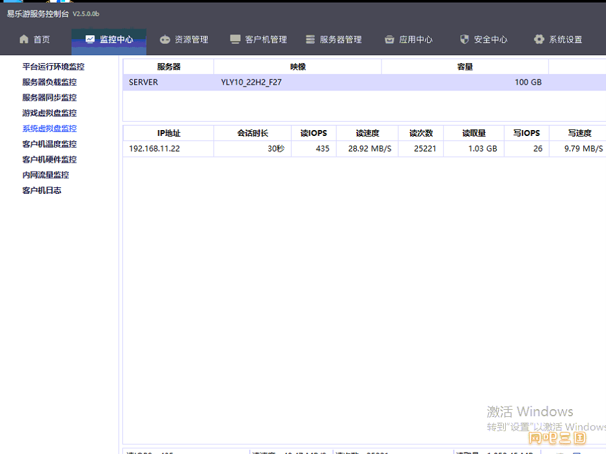This screenshot has height=454, width=606.
Task: Click write speed 9.79 MB/S
Action: 583,149
